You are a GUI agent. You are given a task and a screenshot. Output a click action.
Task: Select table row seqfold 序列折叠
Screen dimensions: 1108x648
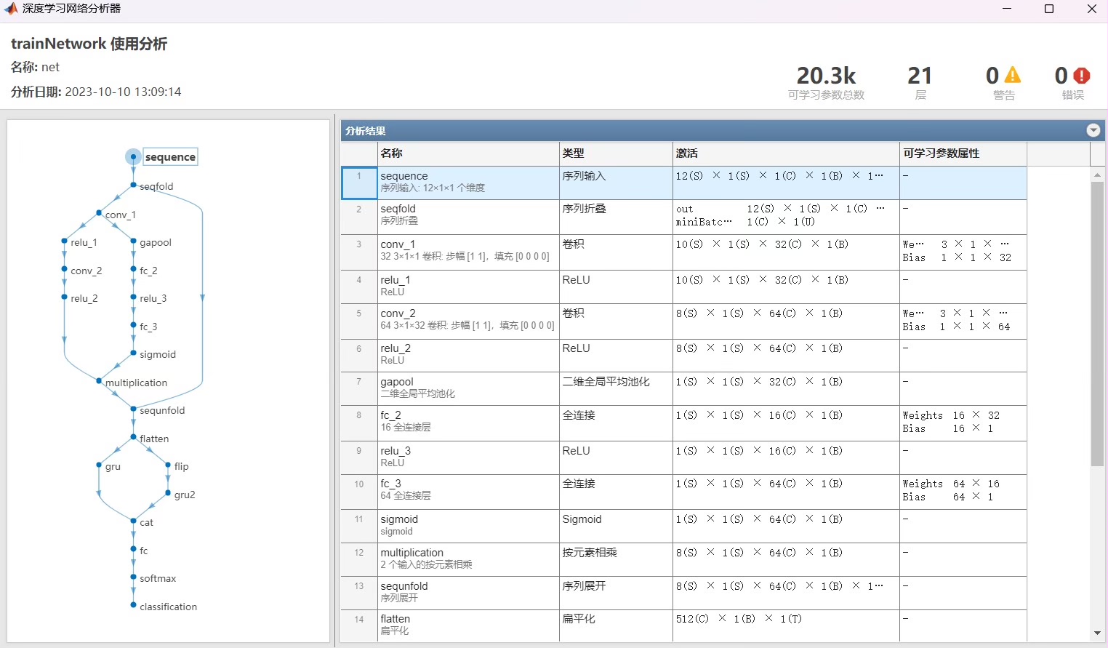(x=683, y=216)
